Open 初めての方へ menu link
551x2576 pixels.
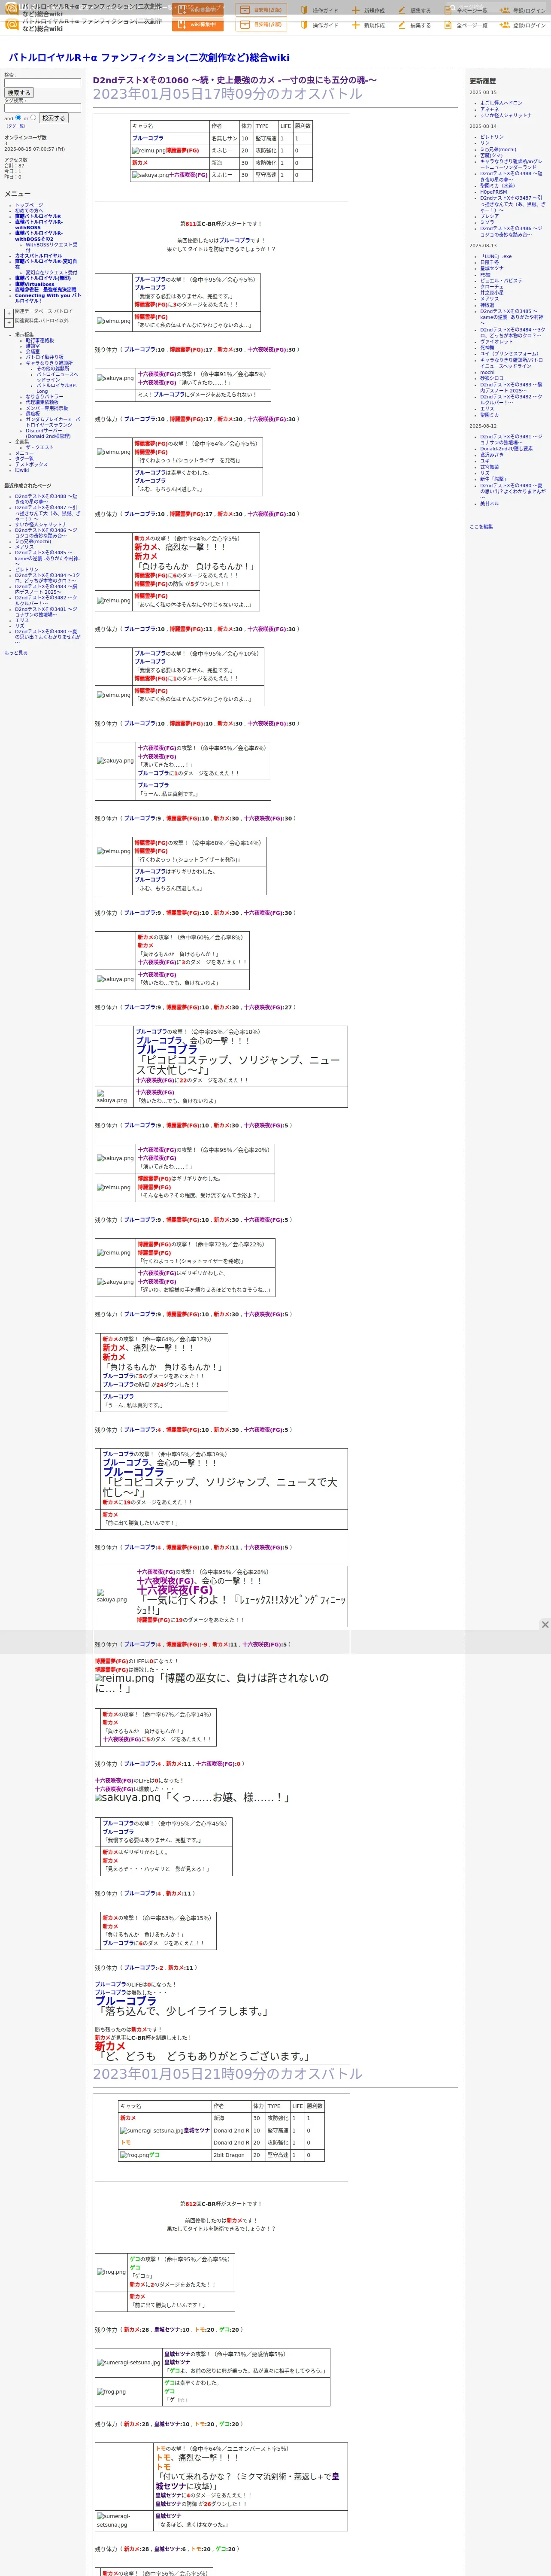29,210
